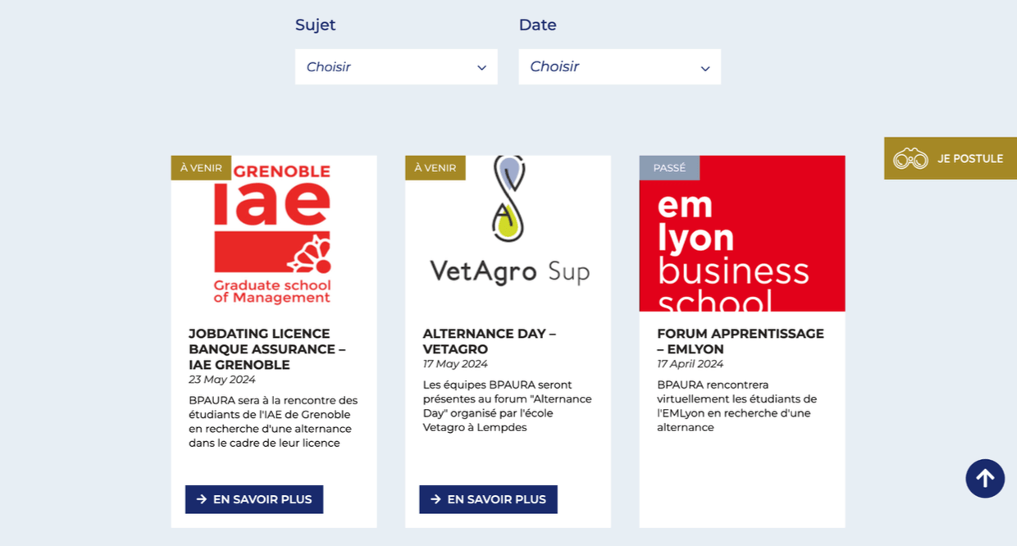Click the scroll-to-top arrow icon

[x=985, y=479]
